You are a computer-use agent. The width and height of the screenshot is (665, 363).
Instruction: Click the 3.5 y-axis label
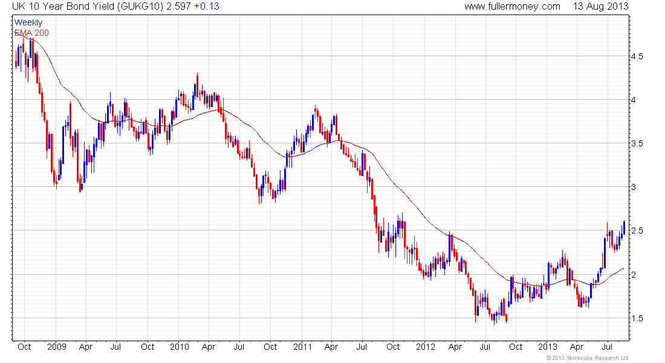pos(637,143)
